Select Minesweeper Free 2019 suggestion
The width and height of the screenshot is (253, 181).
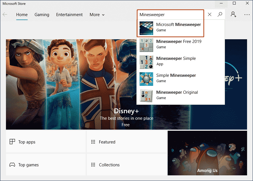(x=181, y=45)
